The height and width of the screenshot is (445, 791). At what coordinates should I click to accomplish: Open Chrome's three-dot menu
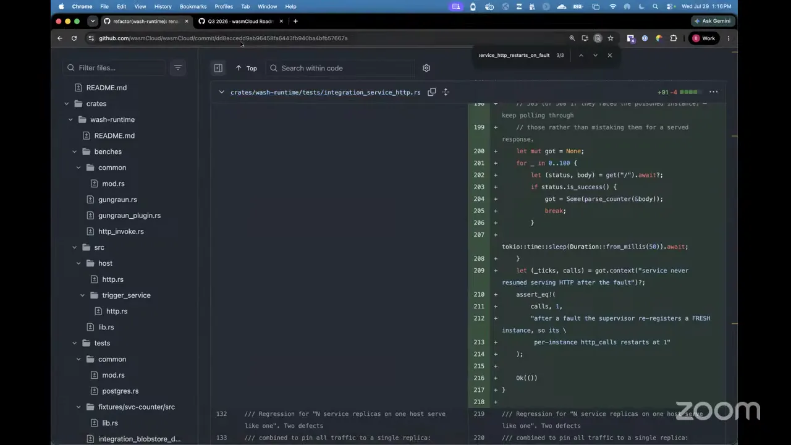[x=729, y=38]
